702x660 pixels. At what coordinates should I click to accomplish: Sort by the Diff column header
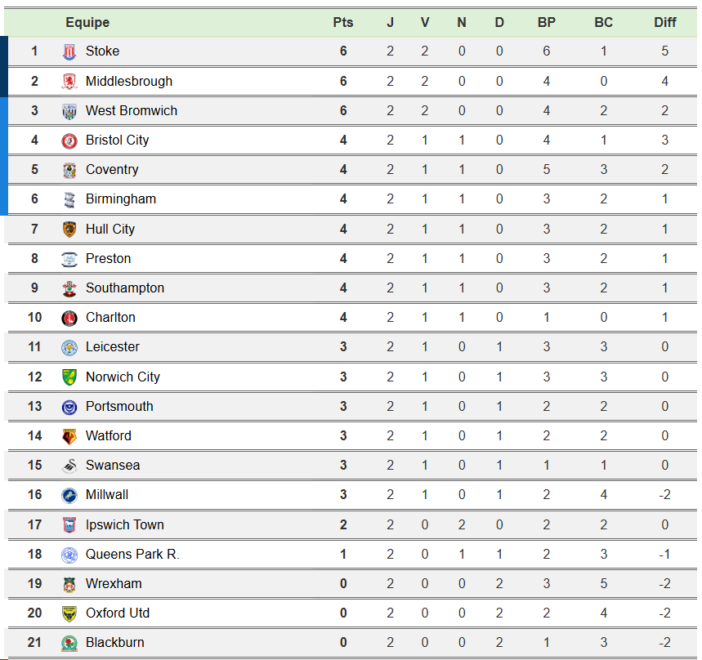pyautogui.click(x=664, y=22)
